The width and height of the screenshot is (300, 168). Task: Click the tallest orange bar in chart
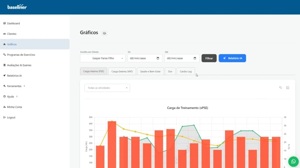112,144
